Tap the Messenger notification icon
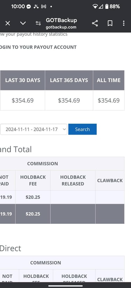The image size is (131, 288). pyautogui.click(x=29, y=7)
